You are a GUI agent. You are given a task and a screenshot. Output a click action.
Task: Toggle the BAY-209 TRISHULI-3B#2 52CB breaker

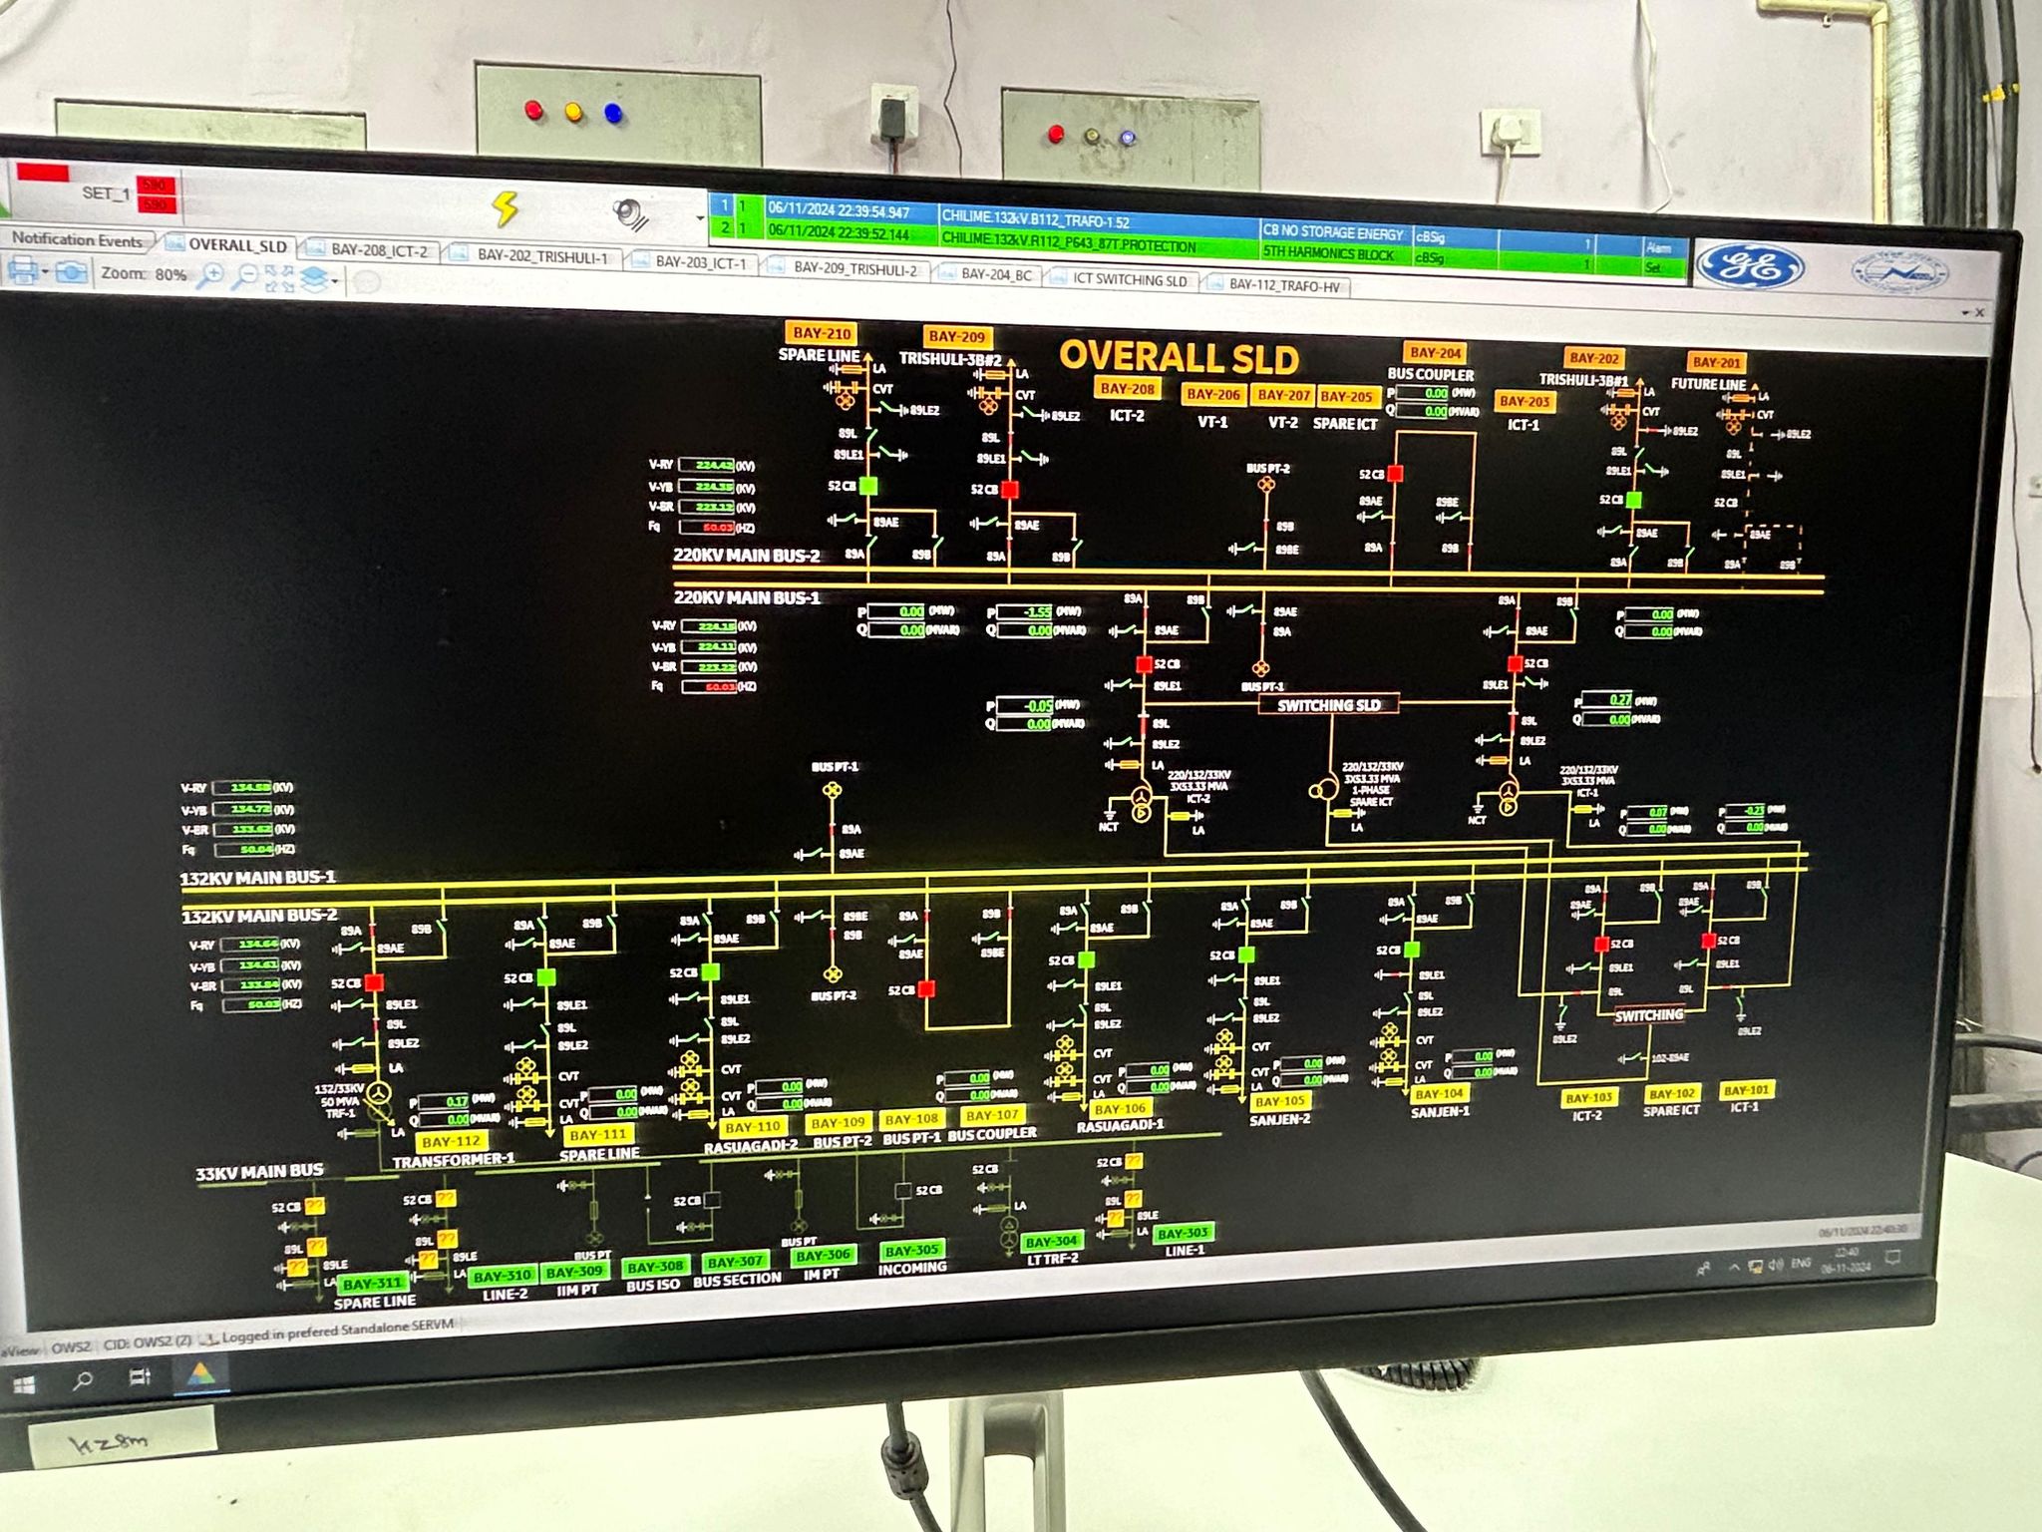[x=1010, y=490]
